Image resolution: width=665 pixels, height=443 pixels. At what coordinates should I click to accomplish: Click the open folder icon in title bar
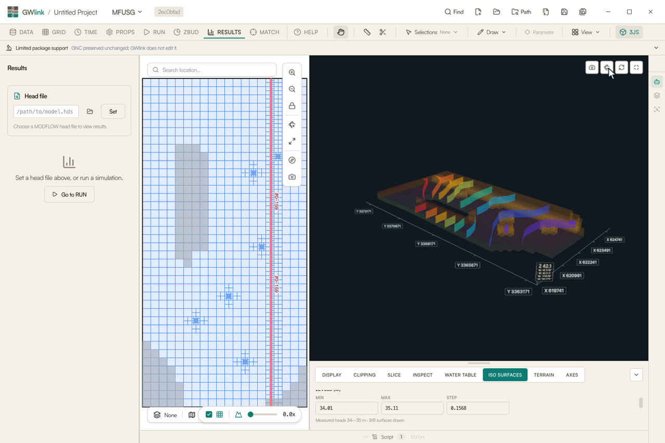pyautogui.click(x=497, y=12)
